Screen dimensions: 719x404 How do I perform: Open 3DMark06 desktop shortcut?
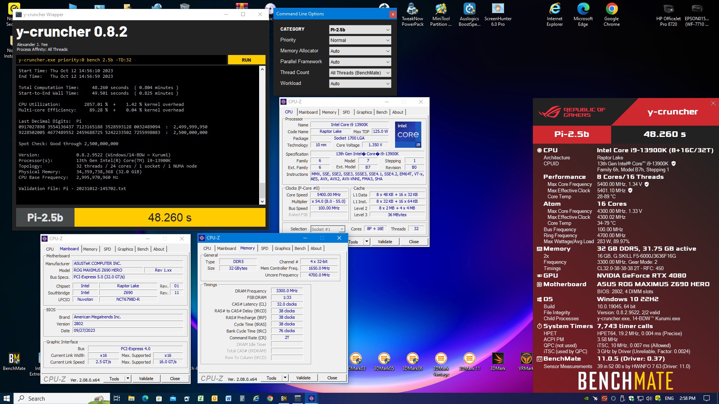(412, 362)
